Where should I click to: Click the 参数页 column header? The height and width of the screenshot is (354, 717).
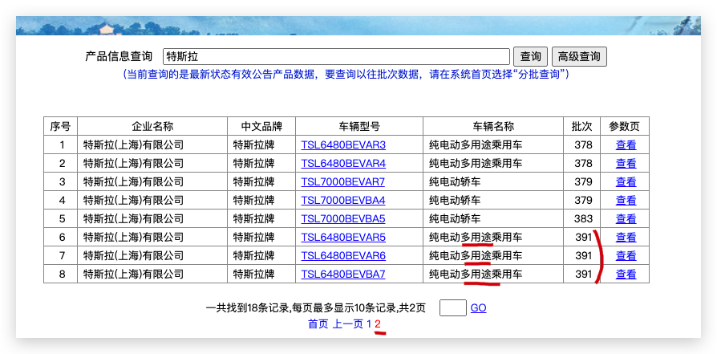[625, 126]
